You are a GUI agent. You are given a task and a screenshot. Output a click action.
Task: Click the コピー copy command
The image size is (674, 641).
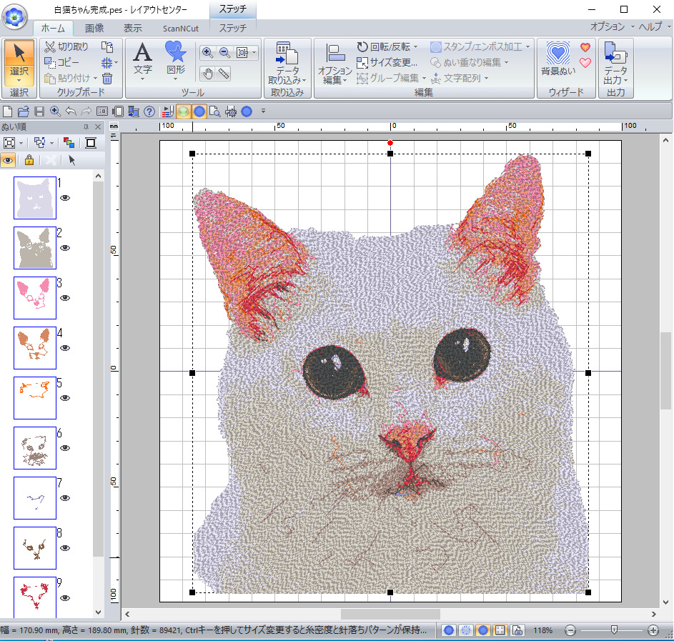coord(62,63)
